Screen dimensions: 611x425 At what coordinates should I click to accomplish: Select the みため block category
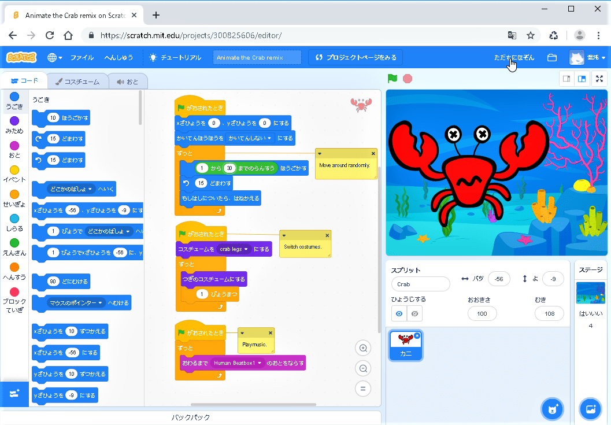click(14, 125)
